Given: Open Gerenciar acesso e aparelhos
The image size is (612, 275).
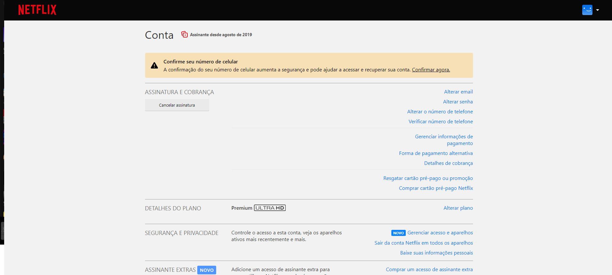Looking at the screenshot, I should (x=440, y=233).
